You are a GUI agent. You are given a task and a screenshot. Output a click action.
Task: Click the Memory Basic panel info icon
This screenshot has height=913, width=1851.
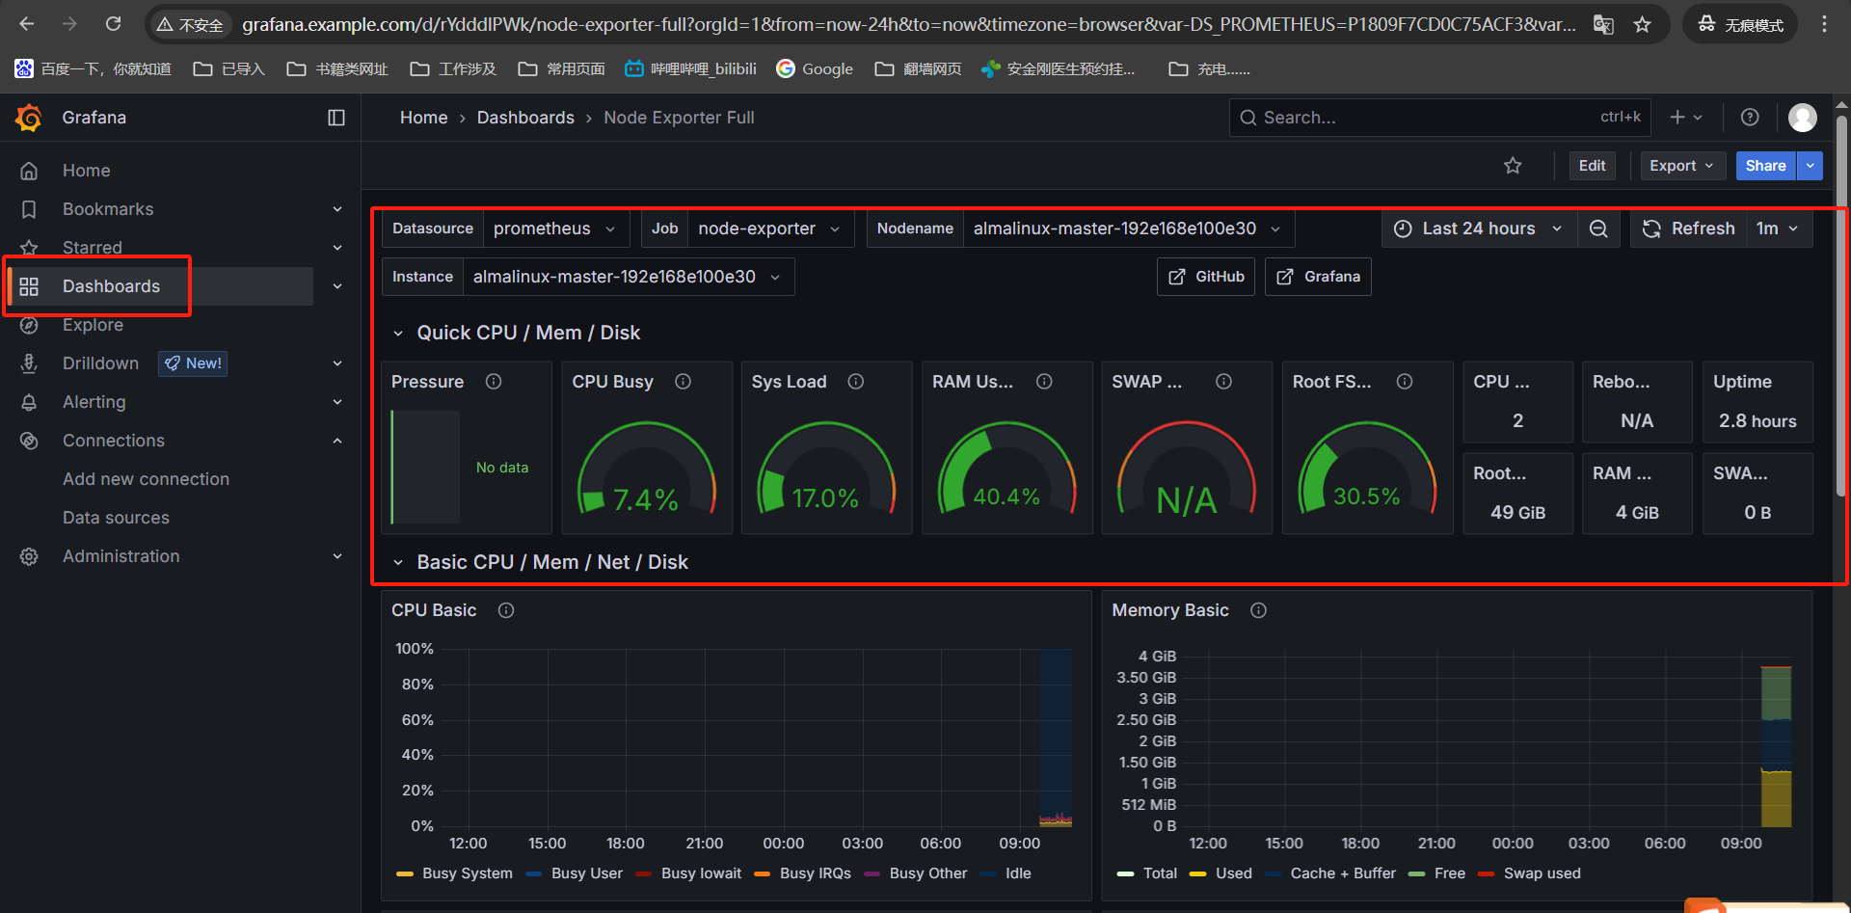1259,610
